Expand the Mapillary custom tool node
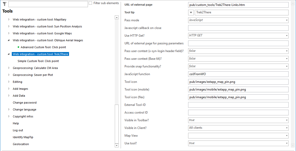 click(9, 19)
